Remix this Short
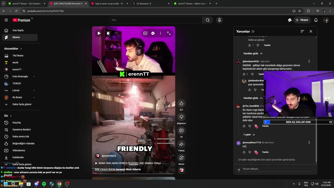This screenshot has height=188, width=334. coord(181,158)
